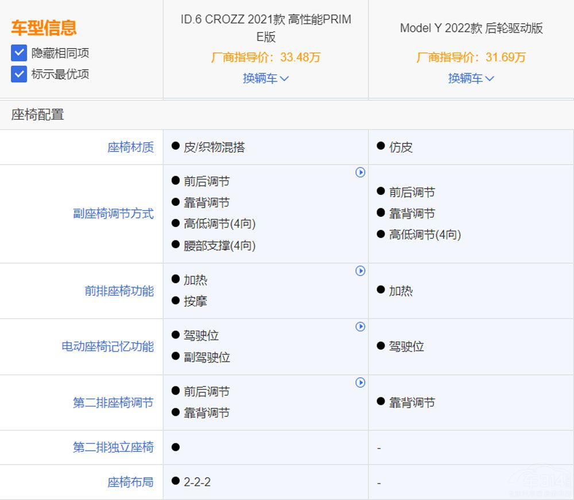Click the bullet next to 仿皮 material

pos(379,147)
